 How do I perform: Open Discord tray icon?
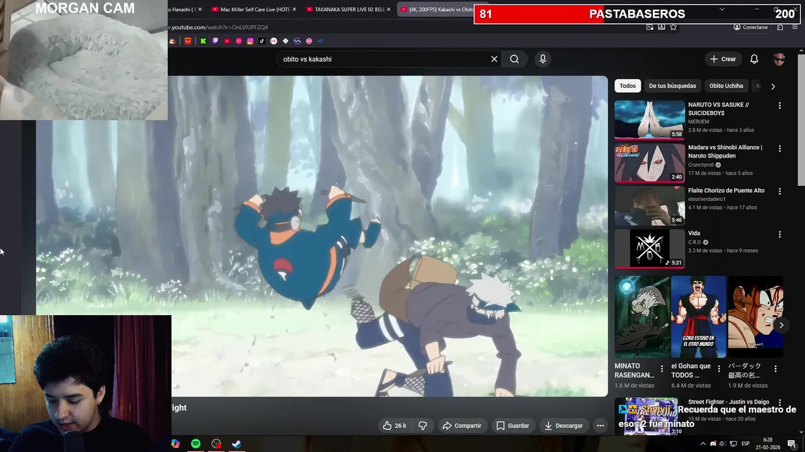pyautogui.click(x=713, y=444)
